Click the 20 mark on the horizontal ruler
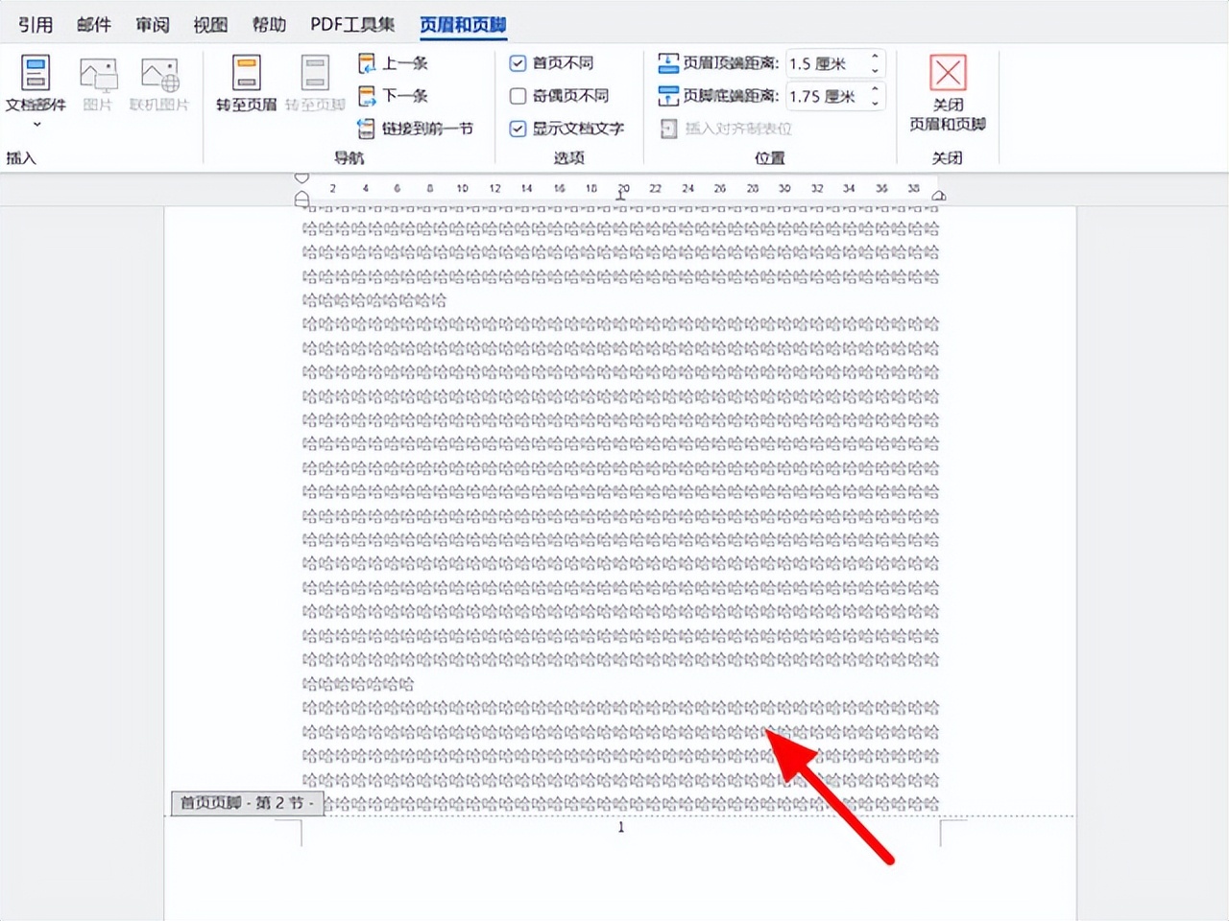 pyautogui.click(x=623, y=188)
